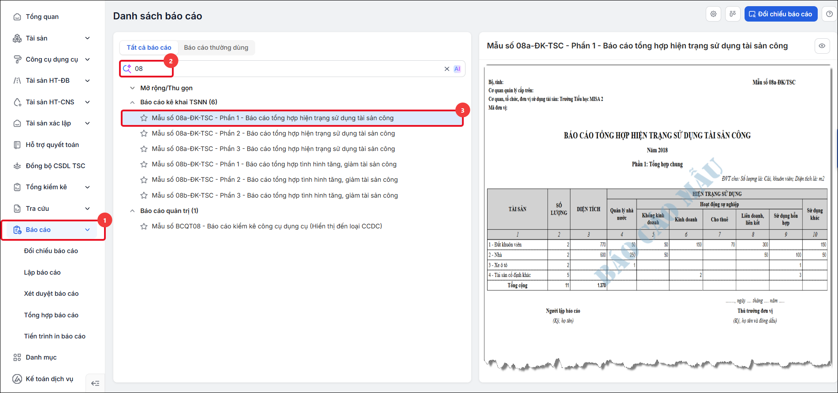Expand Tài sản HT-CNS chevron
838x393 pixels.
(87, 102)
